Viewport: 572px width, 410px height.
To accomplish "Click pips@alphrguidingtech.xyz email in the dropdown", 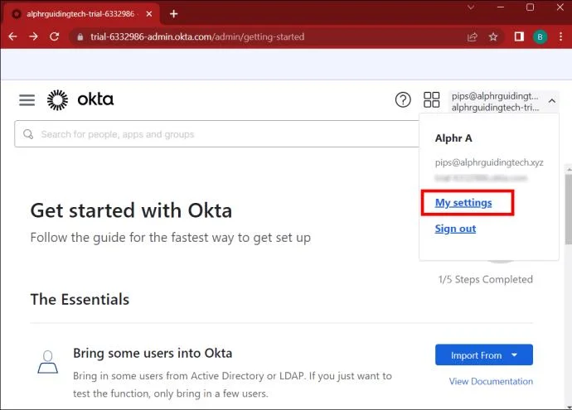I will tap(489, 162).
